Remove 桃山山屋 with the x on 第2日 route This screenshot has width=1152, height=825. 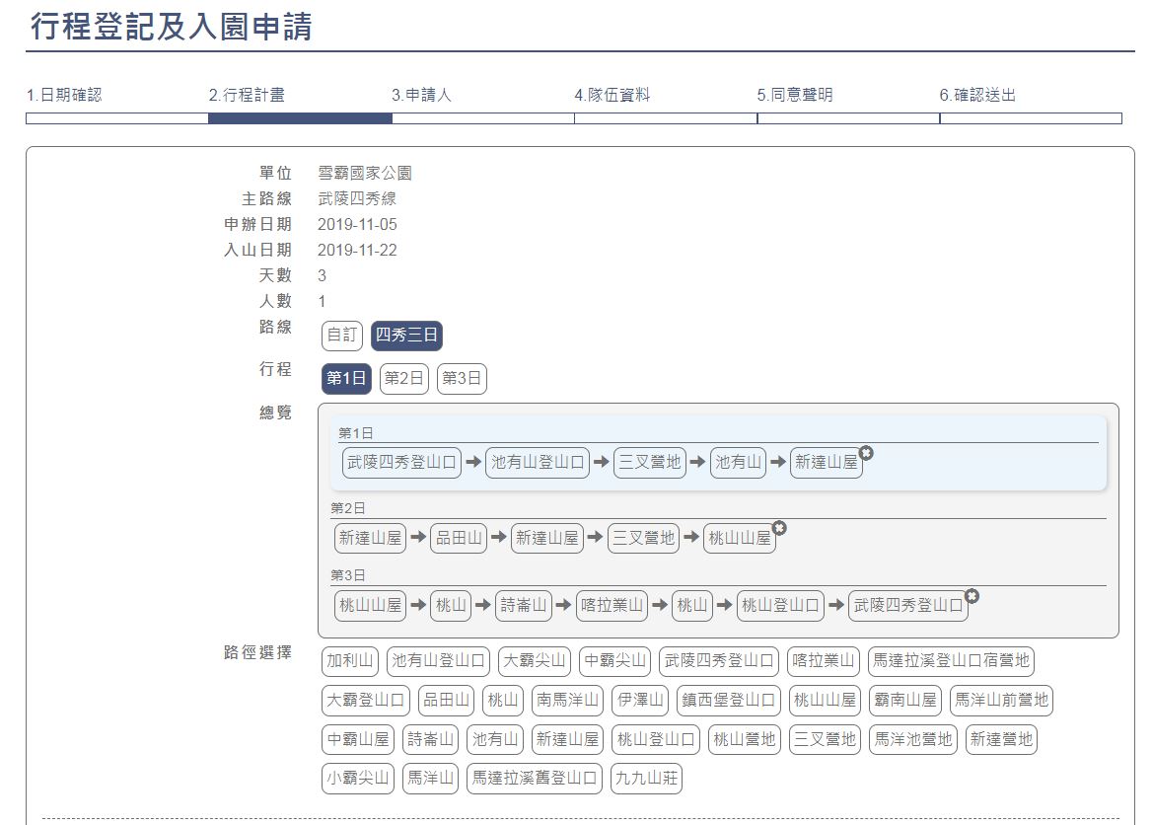point(779,528)
